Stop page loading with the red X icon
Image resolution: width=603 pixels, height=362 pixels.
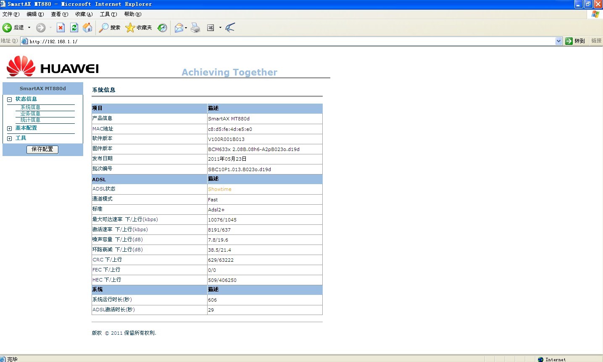(x=61, y=28)
